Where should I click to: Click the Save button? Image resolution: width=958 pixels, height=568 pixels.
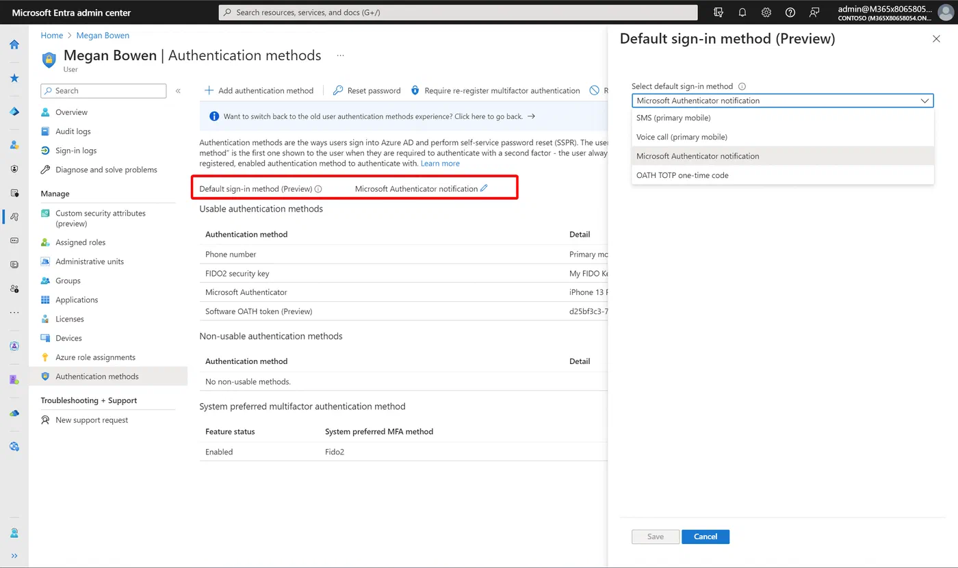pyautogui.click(x=656, y=537)
